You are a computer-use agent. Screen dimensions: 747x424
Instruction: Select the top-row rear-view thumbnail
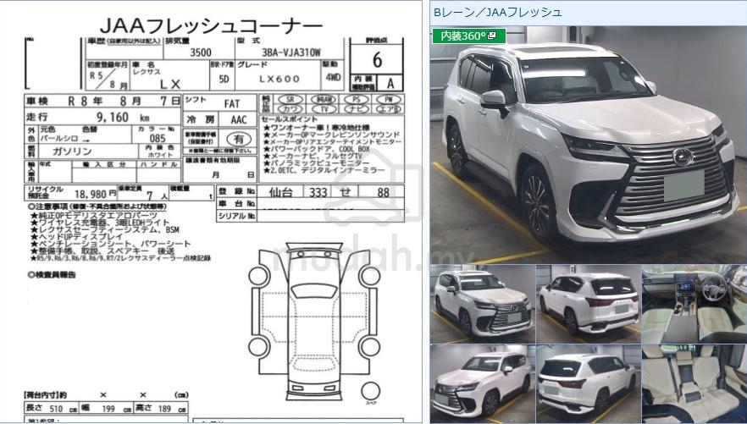(x=588, y=303)
